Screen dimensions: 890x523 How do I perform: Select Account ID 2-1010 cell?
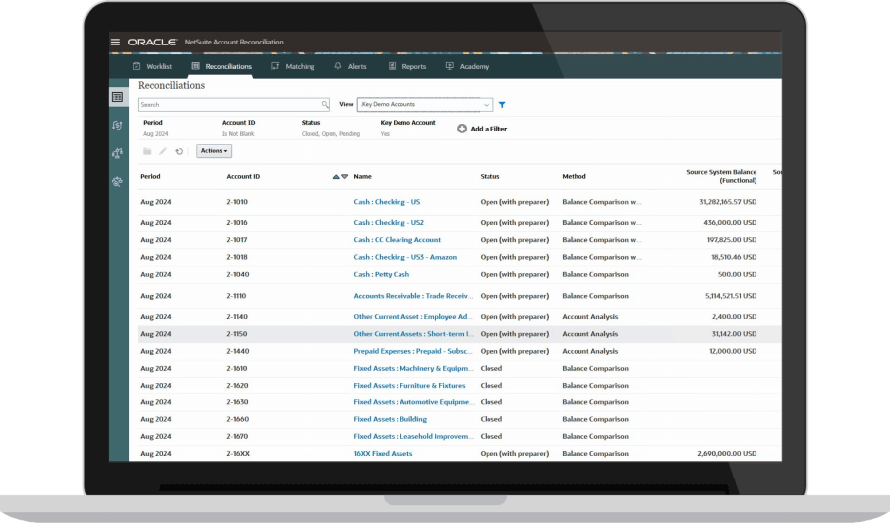pos(237,202)
